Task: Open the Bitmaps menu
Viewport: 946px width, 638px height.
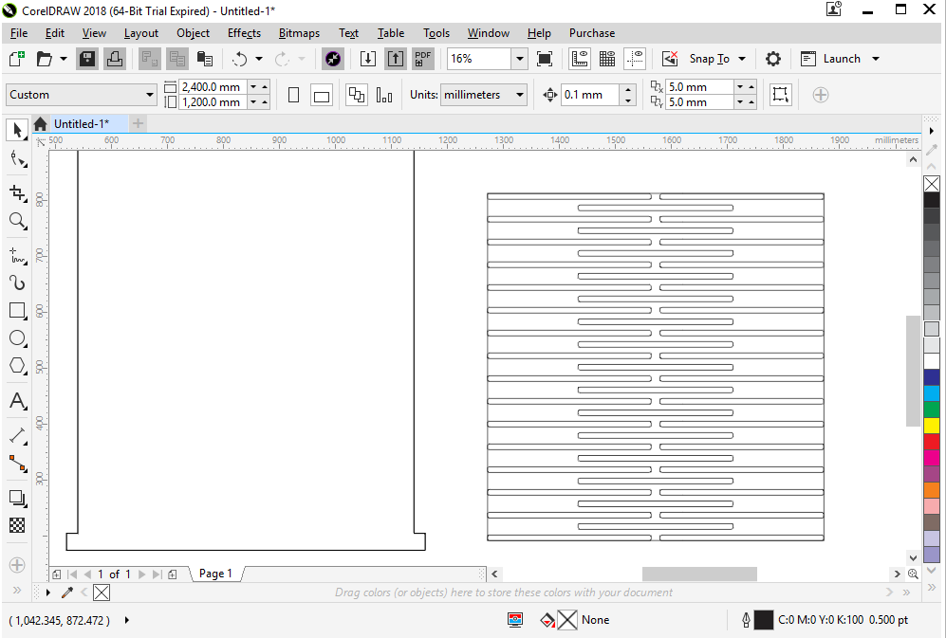Action: click(x=299, y=33)
